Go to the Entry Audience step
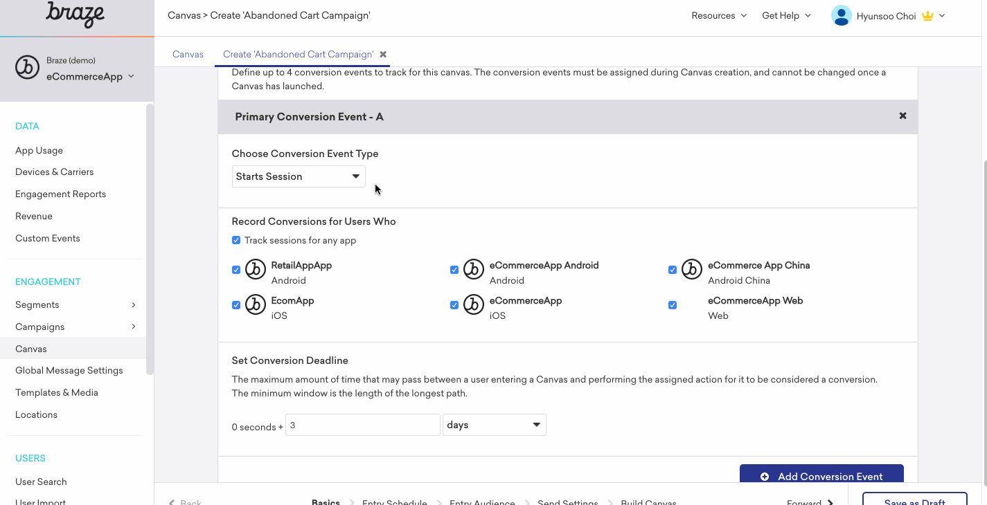This screenshot has width=987, height=505. point(482,502)
